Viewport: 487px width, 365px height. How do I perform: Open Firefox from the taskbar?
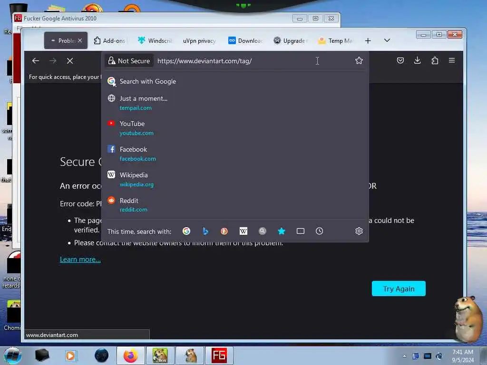[x=131, y=355]
